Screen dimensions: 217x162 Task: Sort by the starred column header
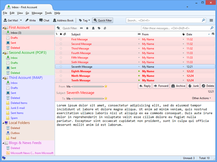61,34
